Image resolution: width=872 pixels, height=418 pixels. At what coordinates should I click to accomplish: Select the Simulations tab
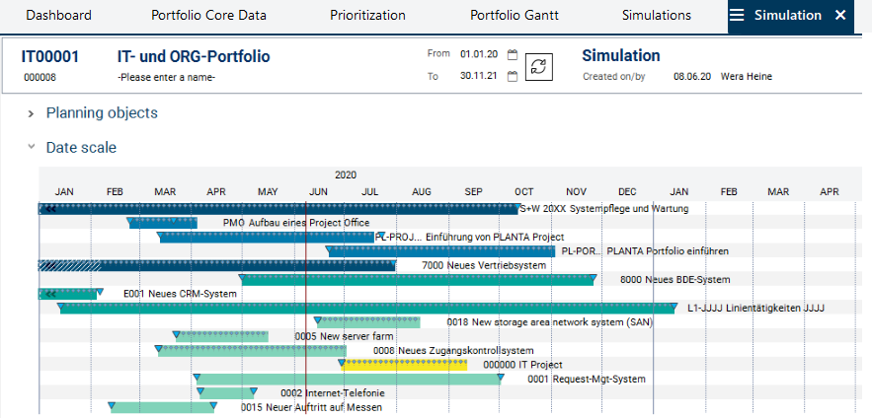coord(657,16)
